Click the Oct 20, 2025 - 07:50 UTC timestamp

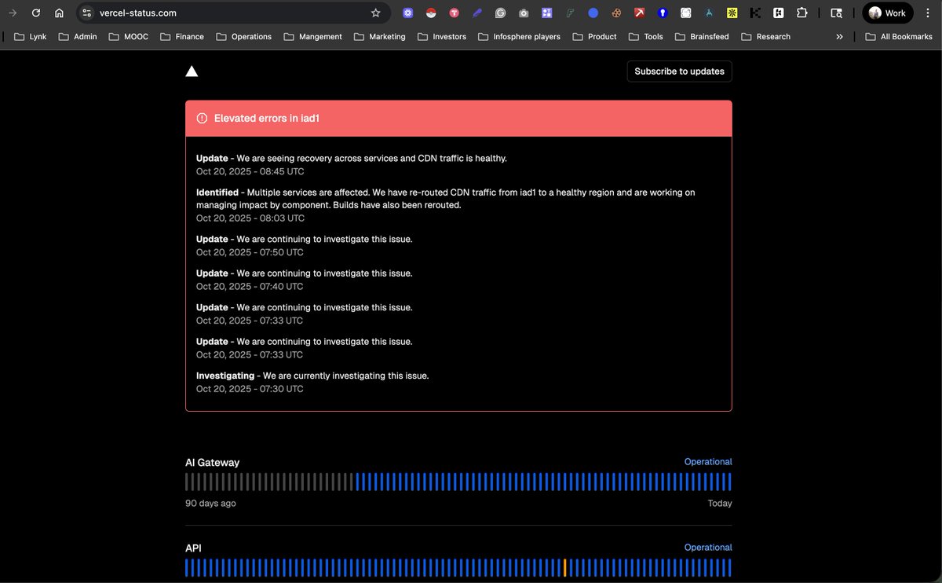coord(250,252)
